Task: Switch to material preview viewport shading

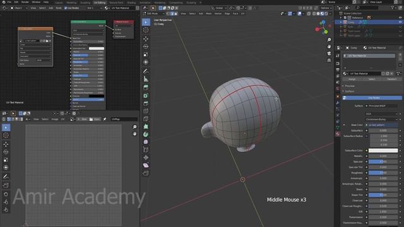Action: [x=322, y=13]
